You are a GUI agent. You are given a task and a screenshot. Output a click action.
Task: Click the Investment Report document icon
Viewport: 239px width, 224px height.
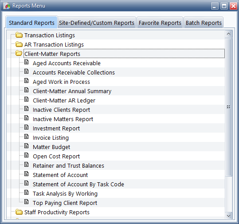[27, 127]
